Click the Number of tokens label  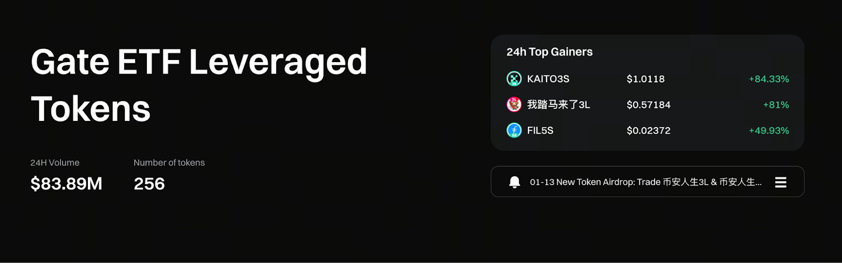[169, 163]
